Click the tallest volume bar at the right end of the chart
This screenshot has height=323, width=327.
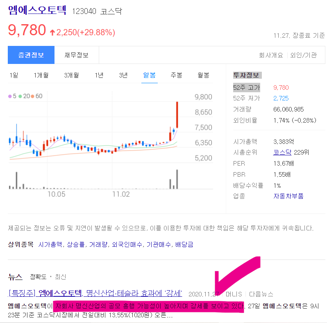coord(177,179)
